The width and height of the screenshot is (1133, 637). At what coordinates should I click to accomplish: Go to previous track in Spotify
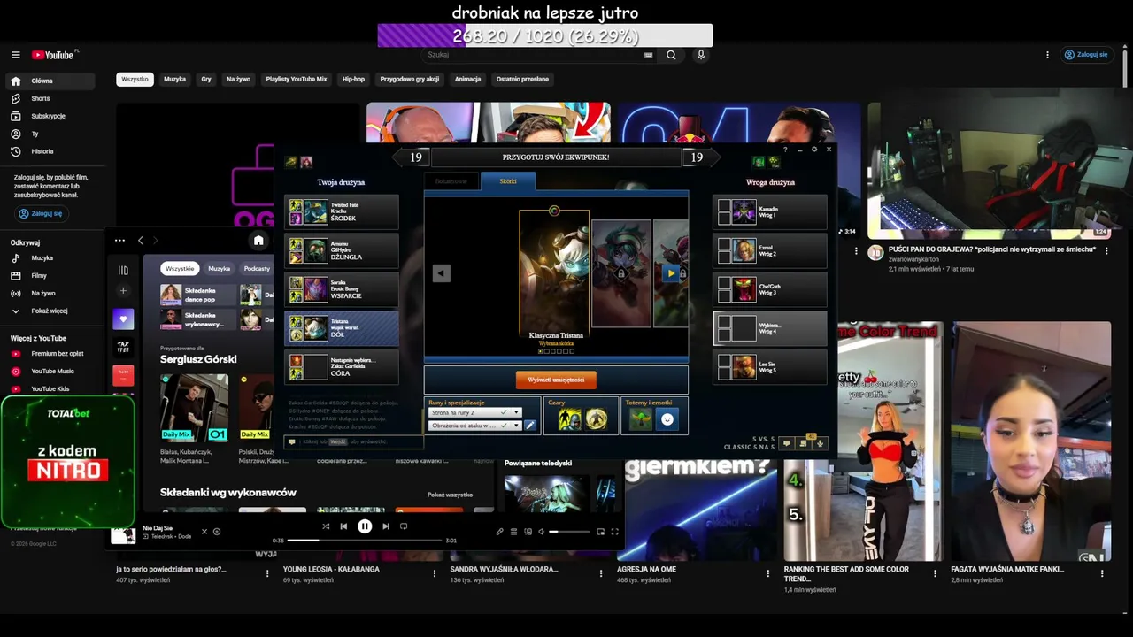click(x=343, y=526)
